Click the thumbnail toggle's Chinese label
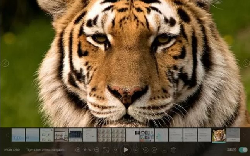250x156 pixels. (x=231, y=150)
